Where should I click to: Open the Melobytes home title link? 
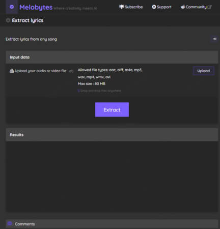tap(36, 7)
